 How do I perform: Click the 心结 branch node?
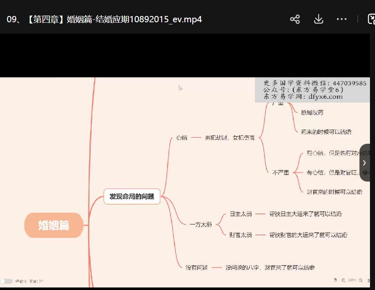[182, 137]
